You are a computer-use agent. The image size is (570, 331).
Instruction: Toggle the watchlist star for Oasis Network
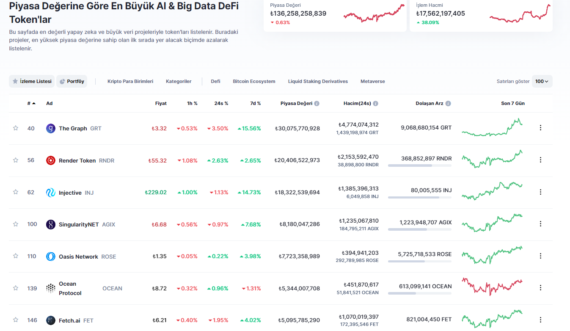click(x=16, y=256)
